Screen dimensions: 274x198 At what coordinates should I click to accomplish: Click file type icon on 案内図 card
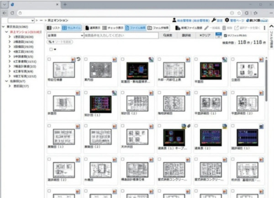coord(115,60)
